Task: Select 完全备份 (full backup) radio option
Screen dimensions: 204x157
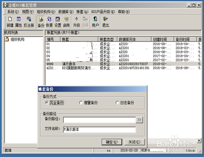Action: [55, 103]
